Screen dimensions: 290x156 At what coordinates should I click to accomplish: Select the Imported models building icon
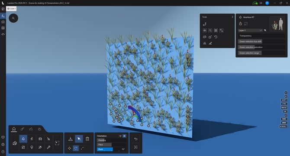pyautogui.click(x=15, y=143)
